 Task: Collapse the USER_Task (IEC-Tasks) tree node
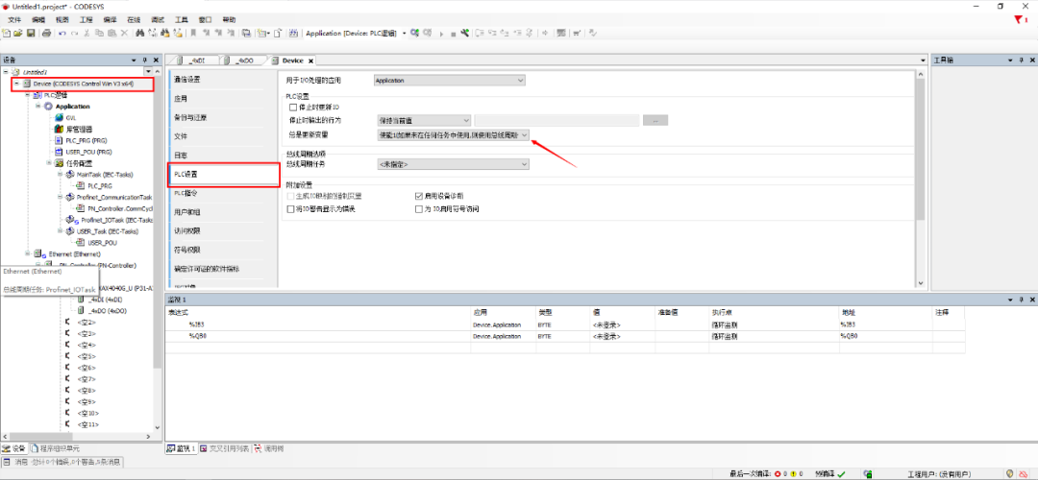point(61,231)
